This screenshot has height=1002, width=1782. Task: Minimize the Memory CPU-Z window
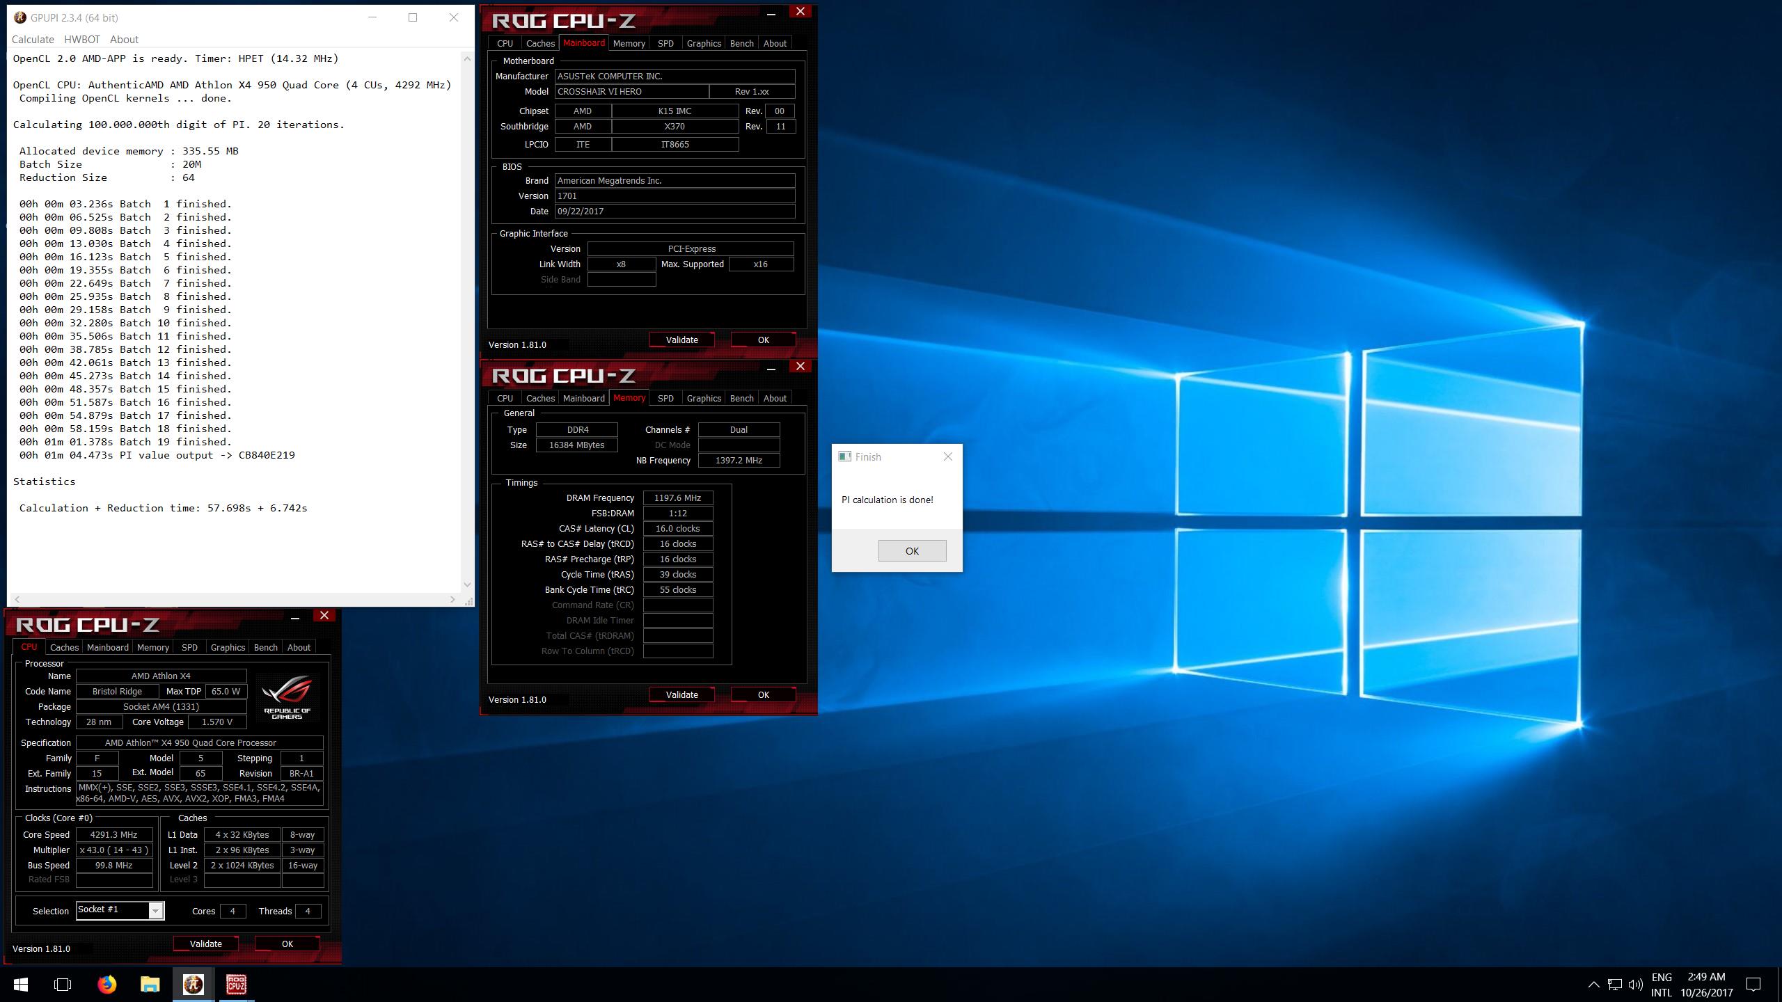tap(771, 368)
